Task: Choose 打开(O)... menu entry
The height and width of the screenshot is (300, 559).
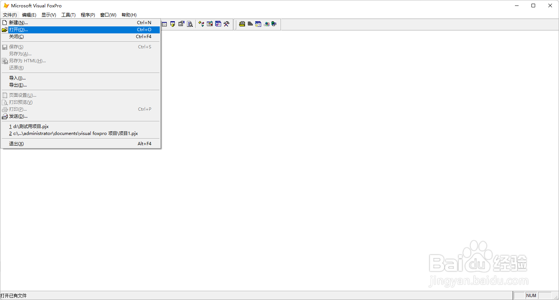Action: tap(80, 30)
